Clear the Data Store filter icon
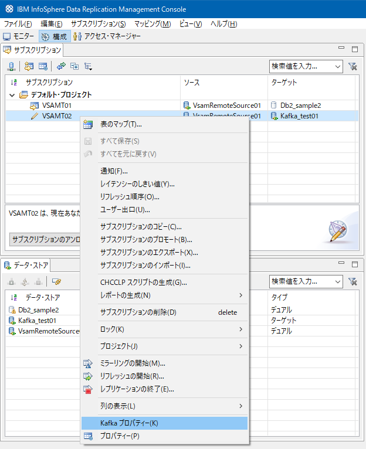 tap(353, 282)
